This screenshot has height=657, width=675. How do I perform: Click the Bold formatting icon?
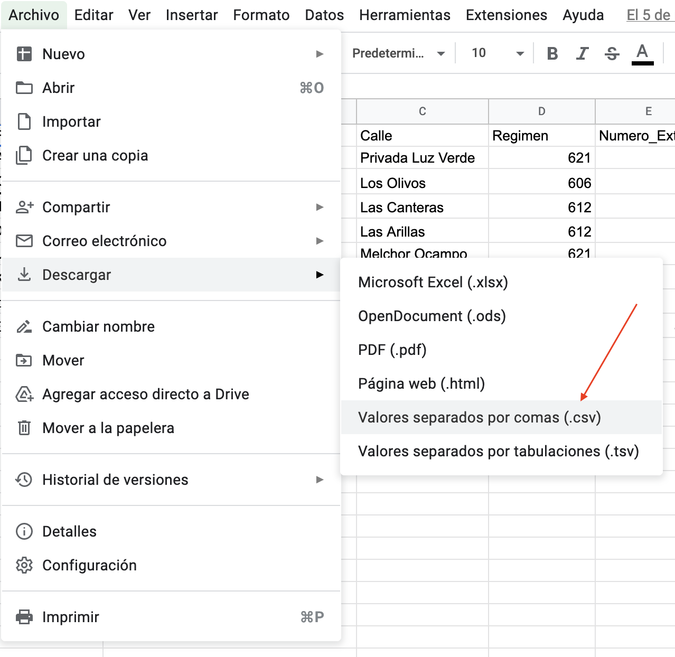coord(552,53)
